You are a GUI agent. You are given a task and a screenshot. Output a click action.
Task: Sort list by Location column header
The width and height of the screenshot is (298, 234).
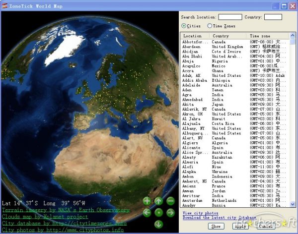195,36
